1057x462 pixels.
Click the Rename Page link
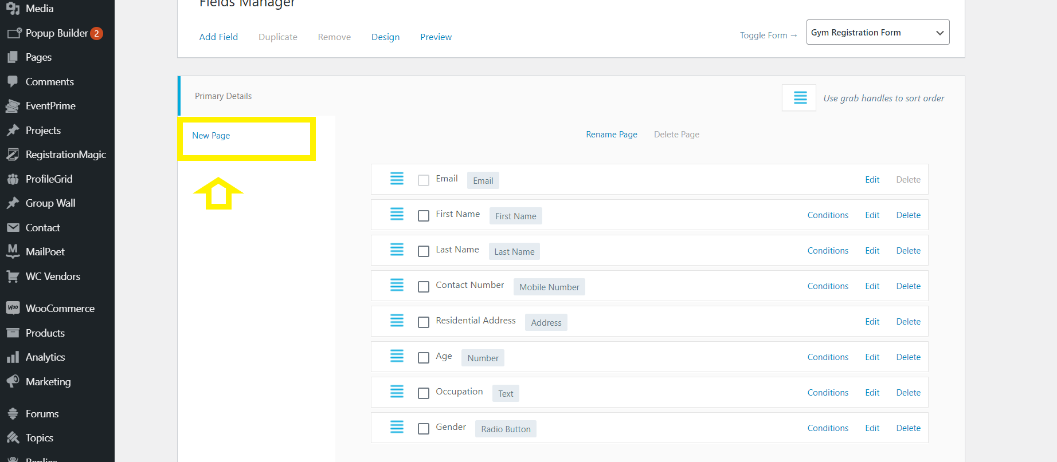tap(612, 135)
